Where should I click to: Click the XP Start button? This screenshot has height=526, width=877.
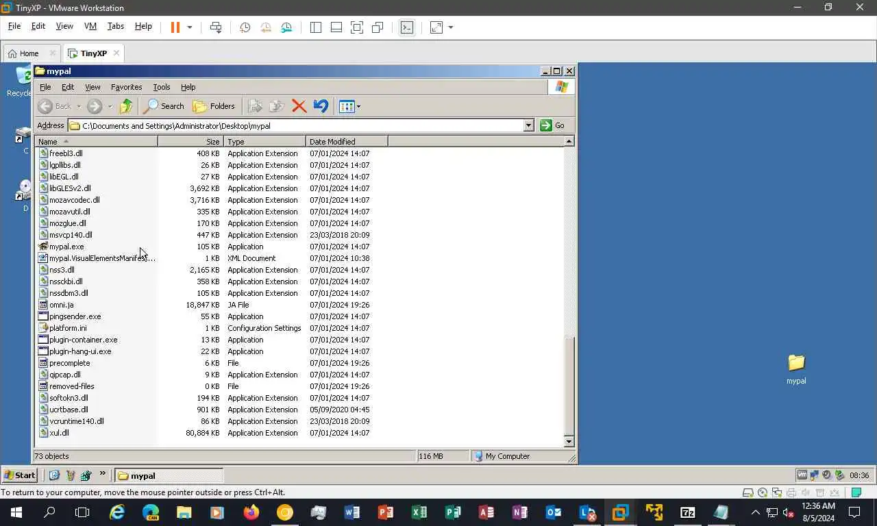(x=19, y=475)
